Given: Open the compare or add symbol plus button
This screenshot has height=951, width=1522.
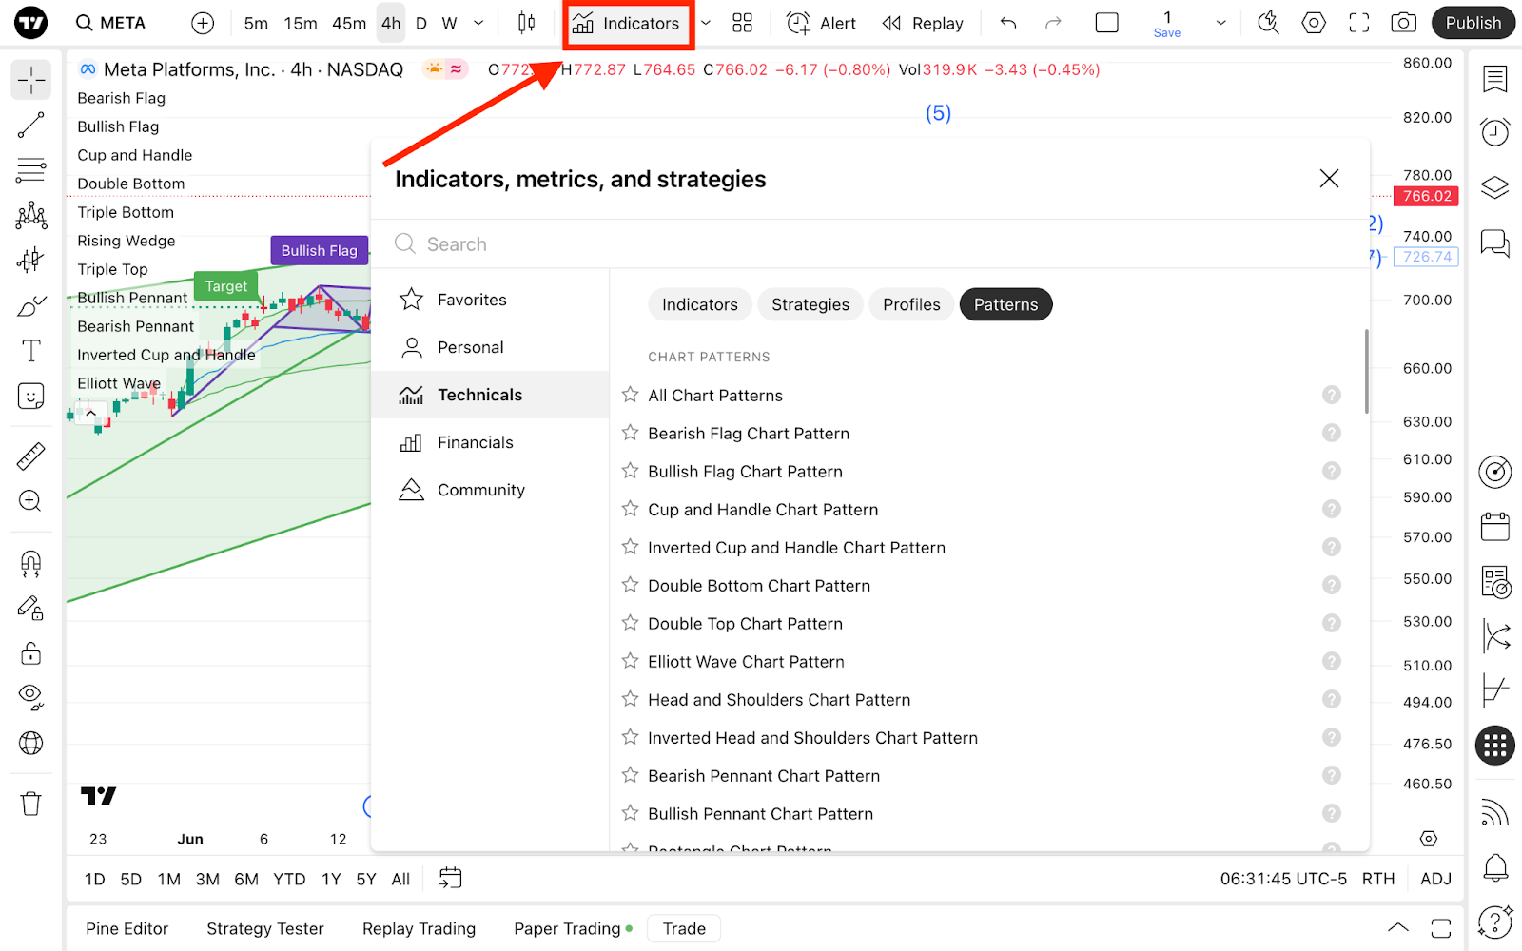Looking at the screenshot, I should tap(203, 23).
